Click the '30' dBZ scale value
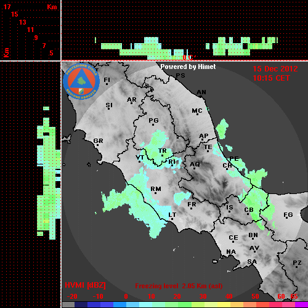The width and height of the screenshot is (308, 308). click(x=203, y=296)
